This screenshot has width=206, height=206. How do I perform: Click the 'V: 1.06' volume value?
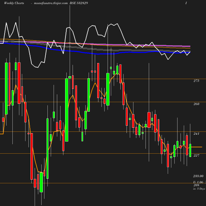[x=198, y=182]
